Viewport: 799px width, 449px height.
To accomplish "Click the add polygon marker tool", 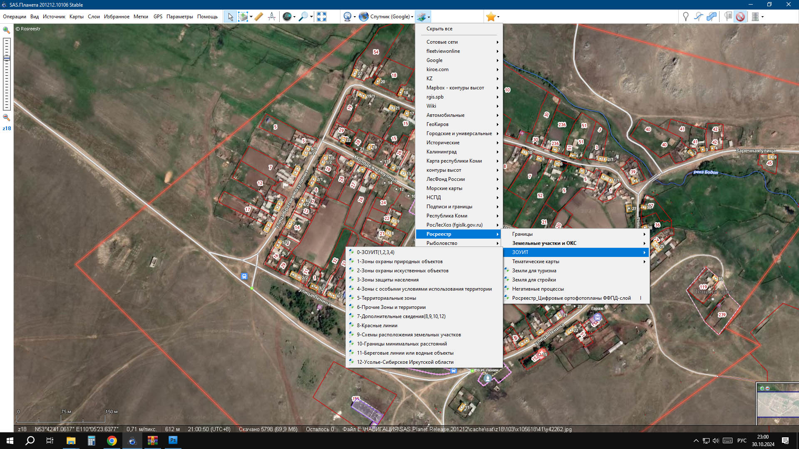I will click(x=712, y=17).
